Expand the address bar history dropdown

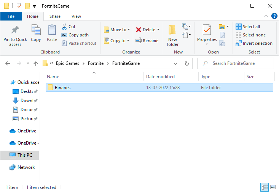175,63
